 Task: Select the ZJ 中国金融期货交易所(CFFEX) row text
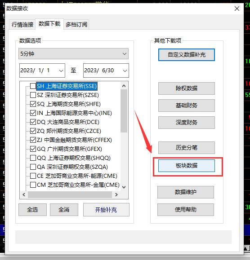pos(74,140)
